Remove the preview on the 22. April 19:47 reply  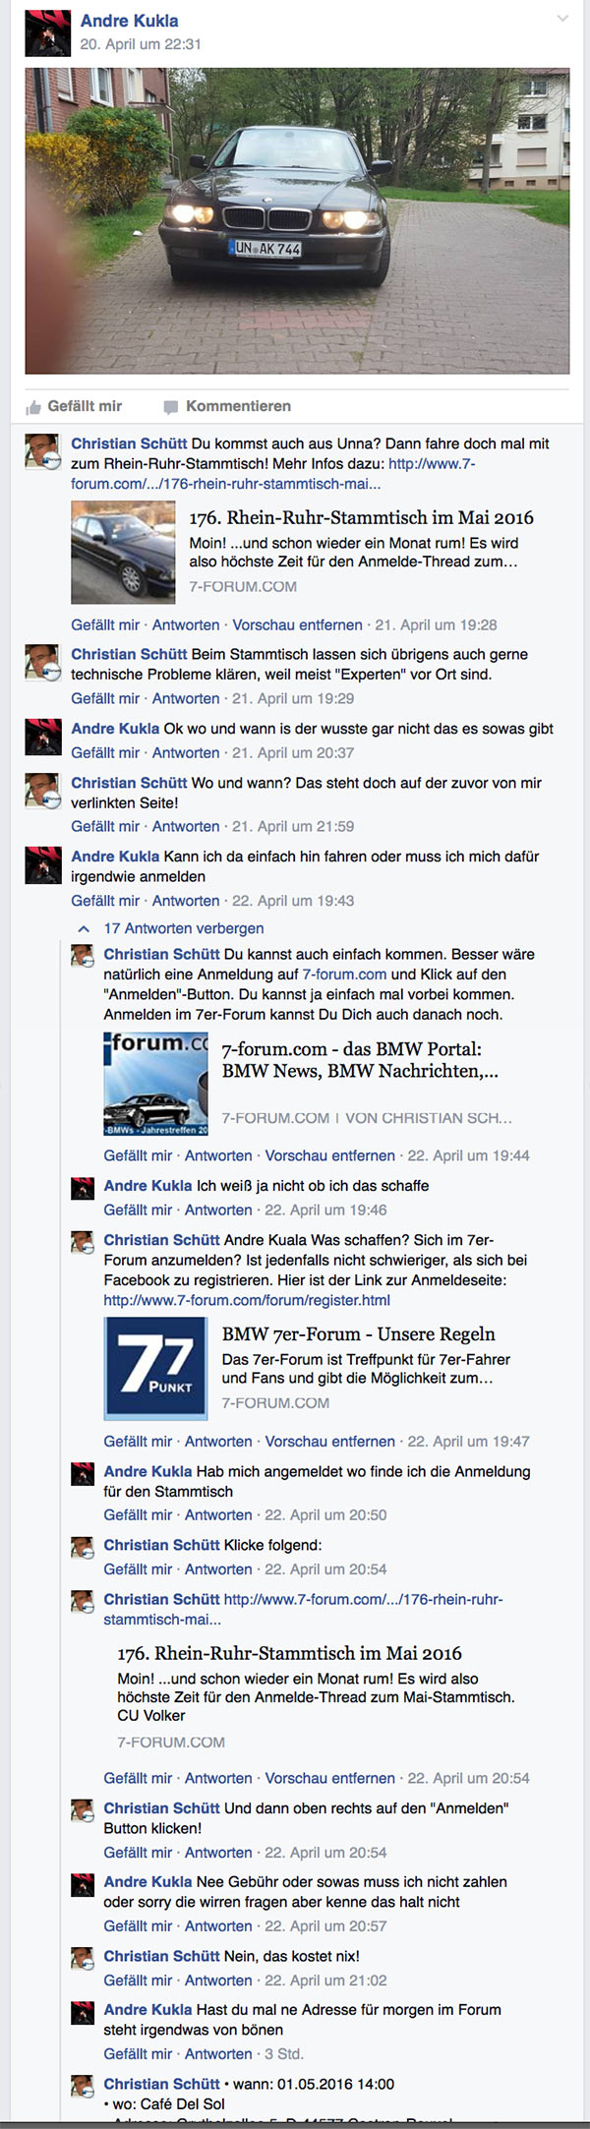330,1442
